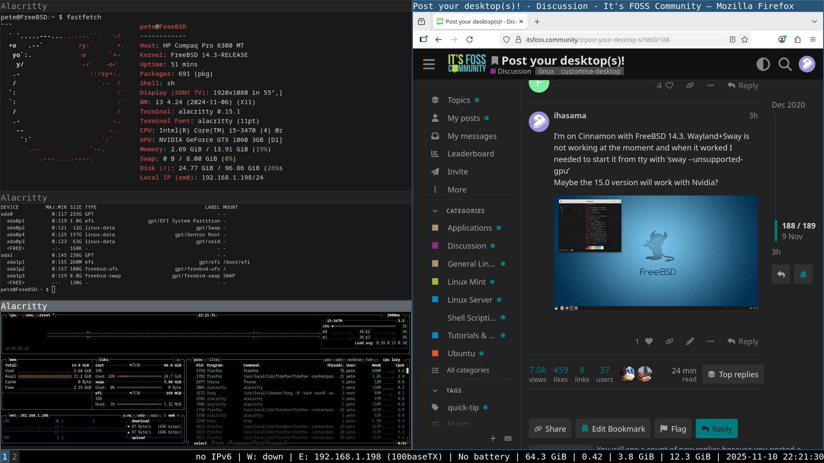The height and width of the screenshot is (463, 824).
Task: Open Firefox extensions puzzle icon
Action: click(x=797, y=39)
